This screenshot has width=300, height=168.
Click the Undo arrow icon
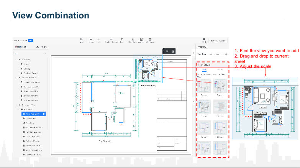91,40
